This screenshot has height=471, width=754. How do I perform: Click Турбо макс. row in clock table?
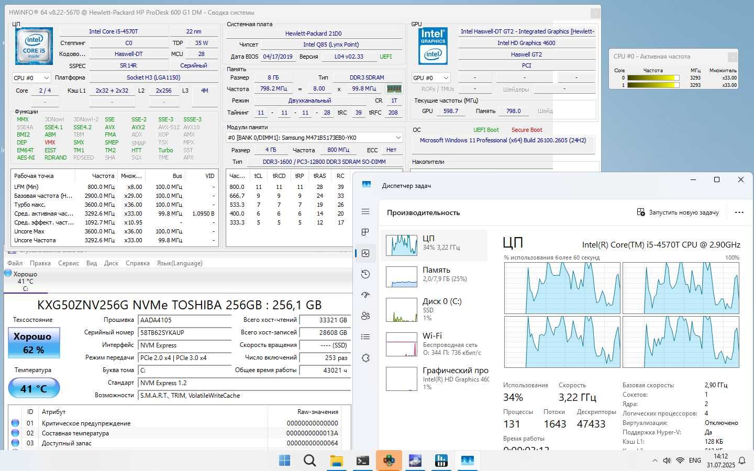tap(114, 205)
